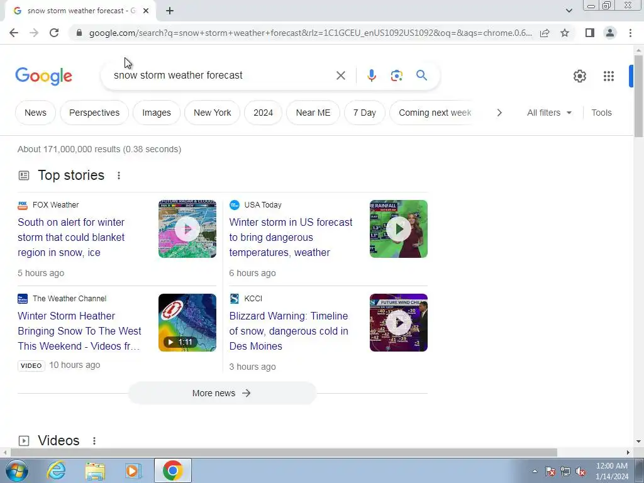644x483 pixels.
Task: Click the Chrome taskbar button
Action: click(172, 470)
